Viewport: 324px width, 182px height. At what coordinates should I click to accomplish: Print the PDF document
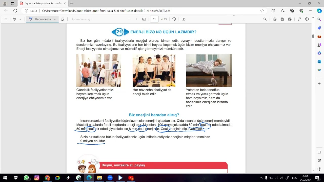click(x=274, y=19)
